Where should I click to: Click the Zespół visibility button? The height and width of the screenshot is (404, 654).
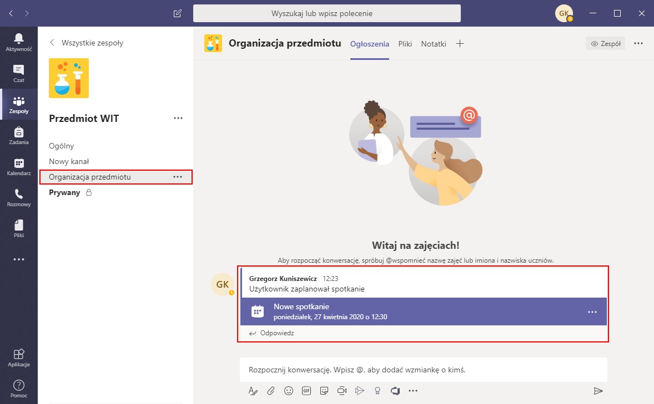pos(605,43)
